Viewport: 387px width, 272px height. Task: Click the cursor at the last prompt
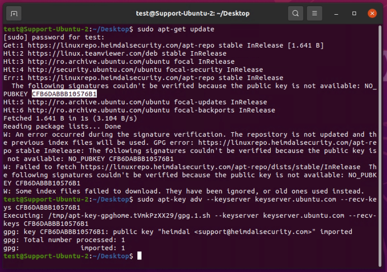(x=139, y=256)
